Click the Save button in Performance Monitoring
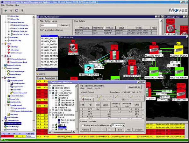 (x=120, y=130)
